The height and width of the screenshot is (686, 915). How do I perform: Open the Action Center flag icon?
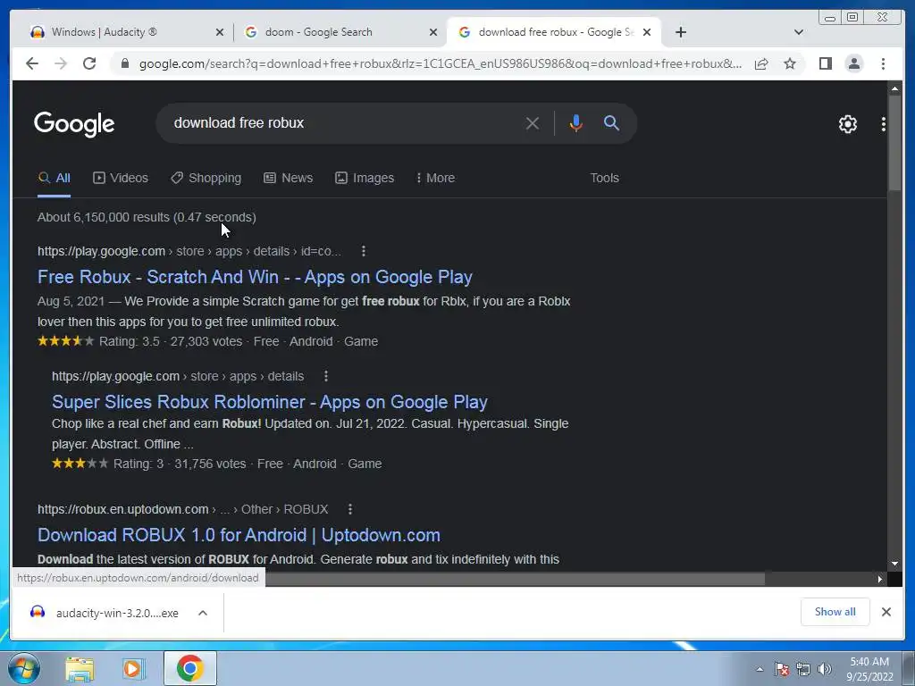[x=781, y=669]
